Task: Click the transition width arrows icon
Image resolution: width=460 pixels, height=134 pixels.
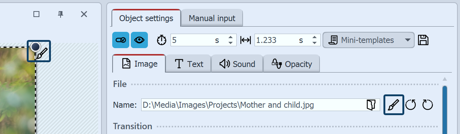Action: [x=246, y=40]
